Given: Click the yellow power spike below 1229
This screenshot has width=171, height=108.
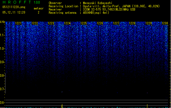Looking at the screenshot, I should 147,106.
